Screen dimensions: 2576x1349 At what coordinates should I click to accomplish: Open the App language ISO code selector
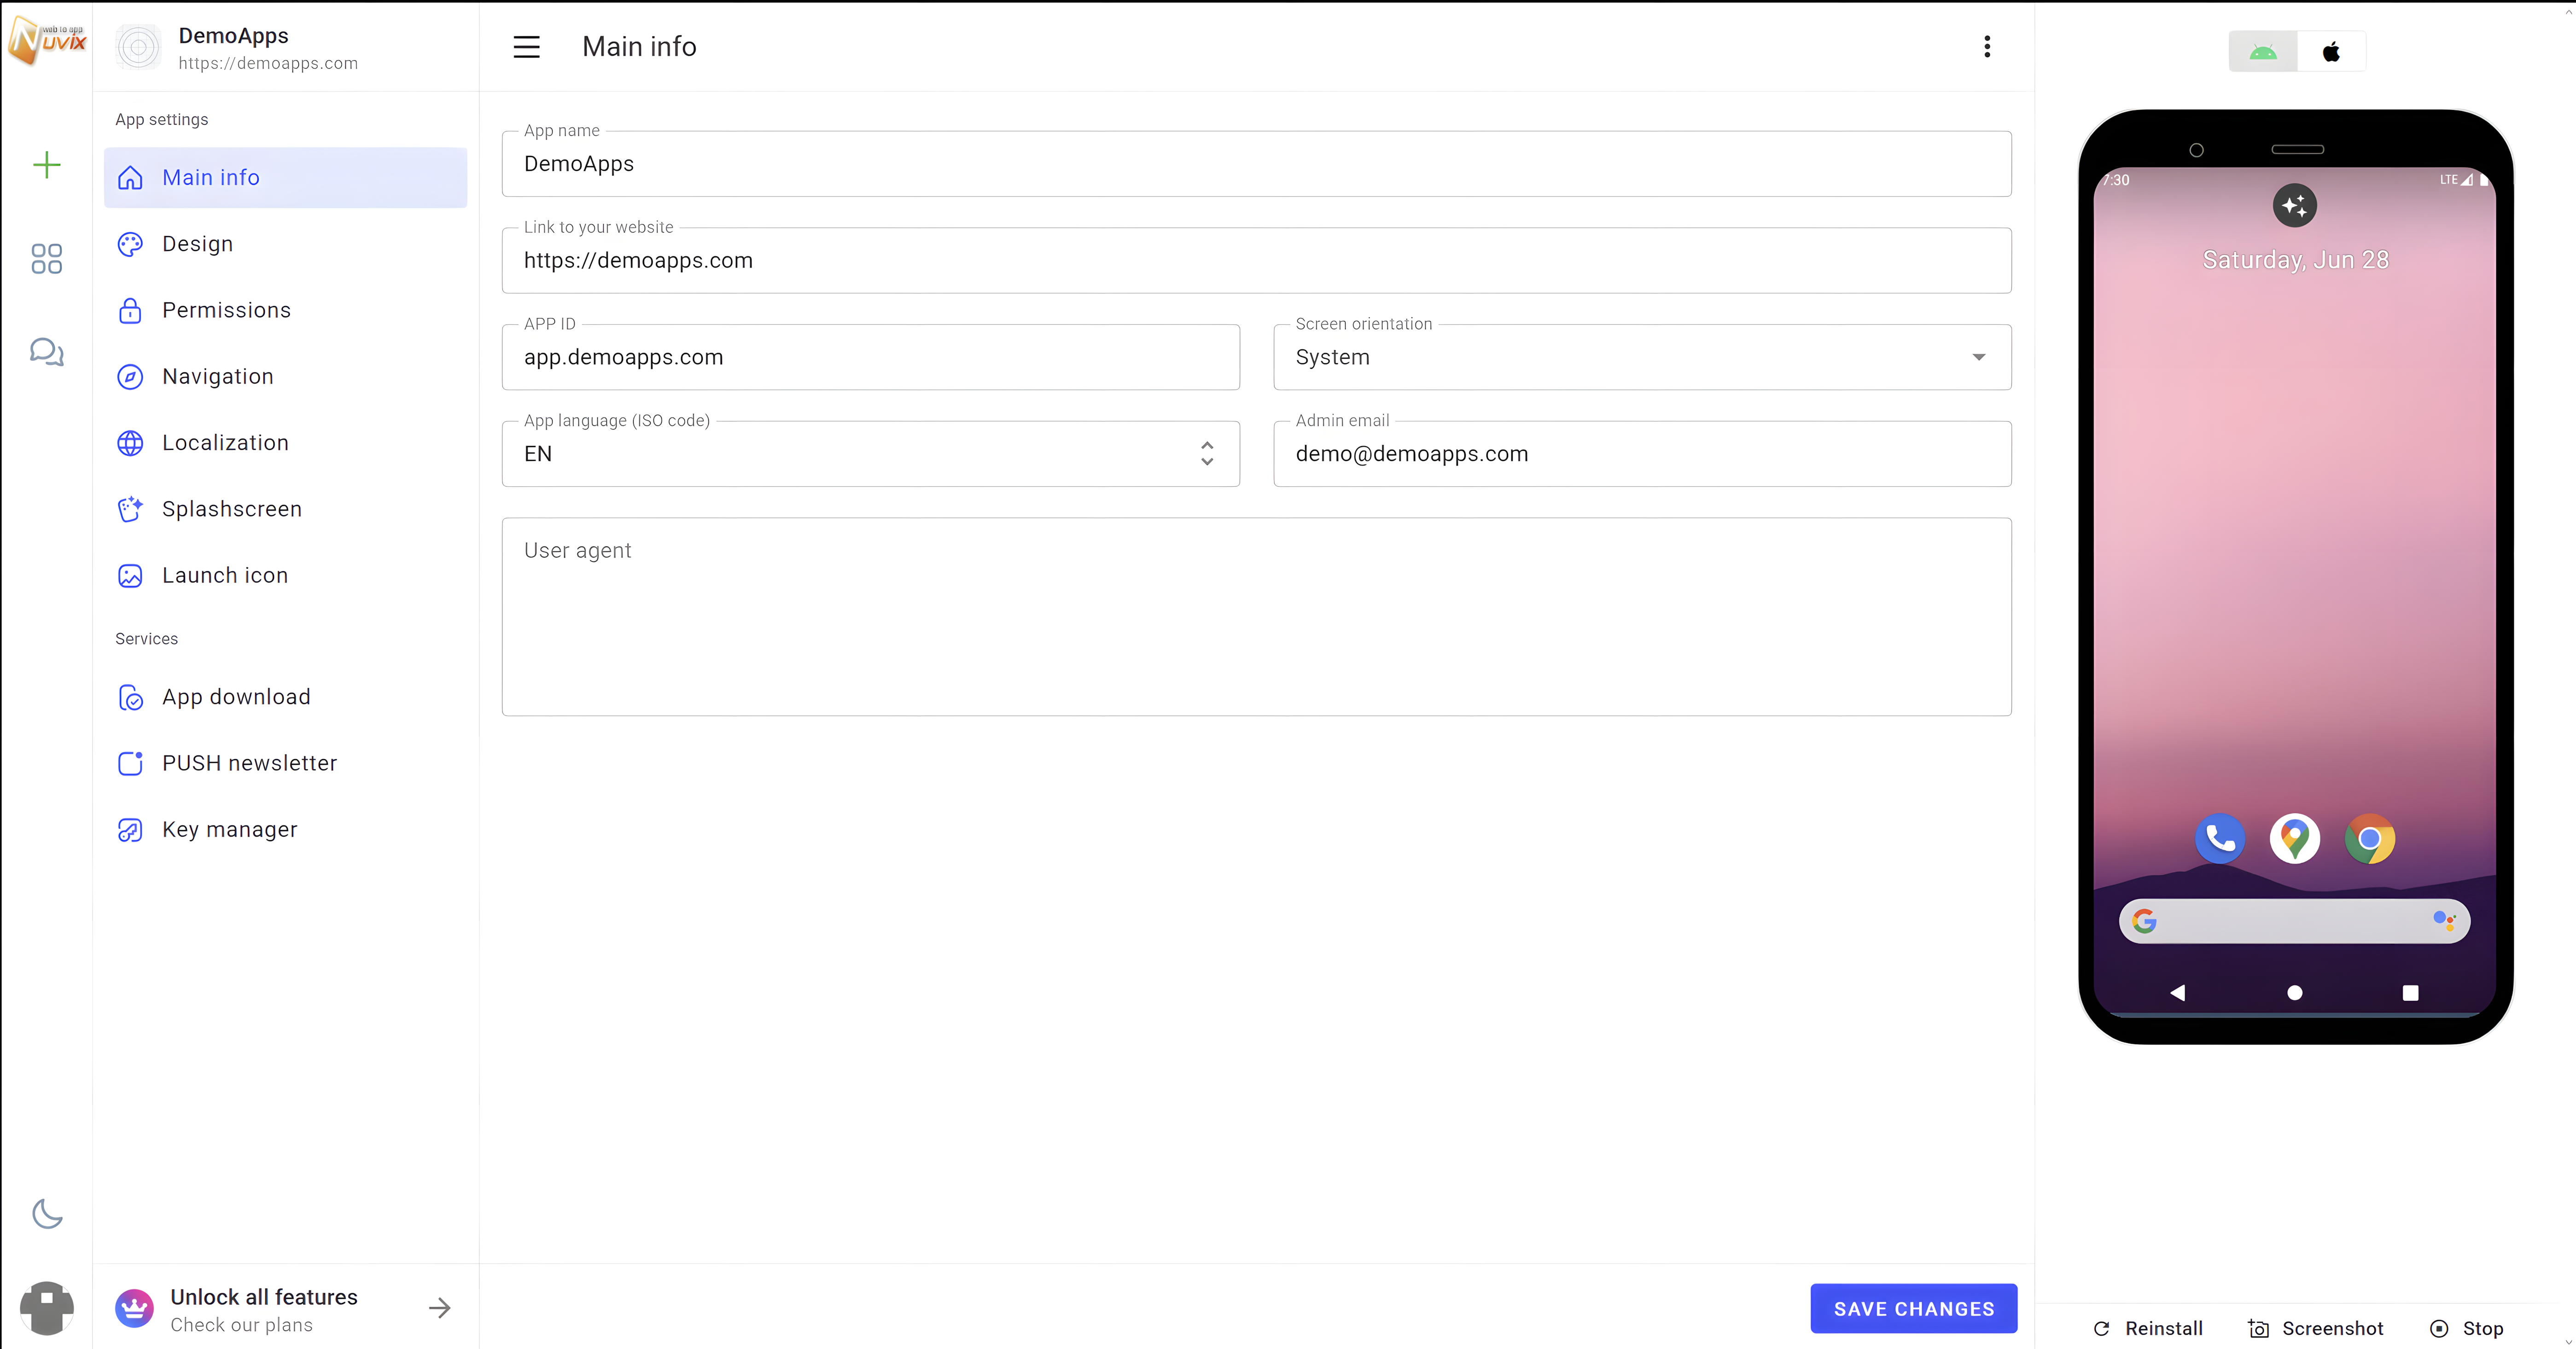[870, 454]
